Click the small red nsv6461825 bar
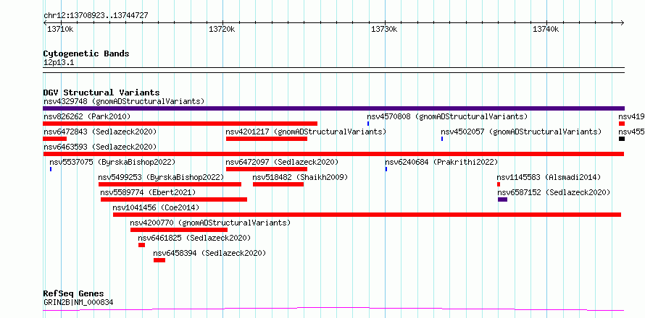This screenshot has height=318, width=645. [x=141, y=245]
